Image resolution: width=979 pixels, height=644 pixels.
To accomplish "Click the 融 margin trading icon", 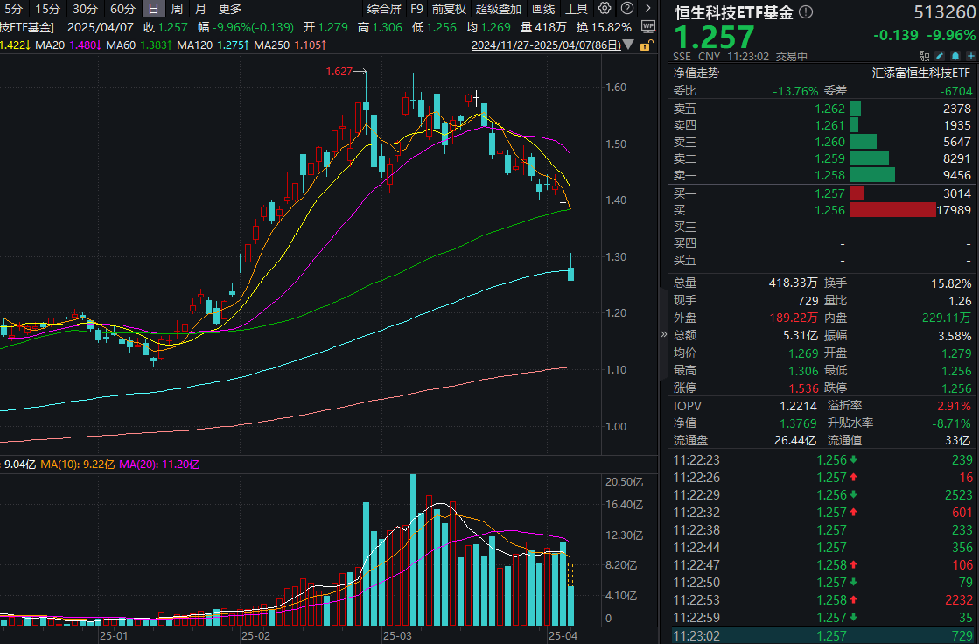I will [925, 56].
